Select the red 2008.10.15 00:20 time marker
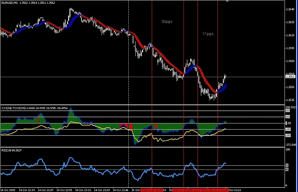Viewport: 298px width, 192px height. 152,190
